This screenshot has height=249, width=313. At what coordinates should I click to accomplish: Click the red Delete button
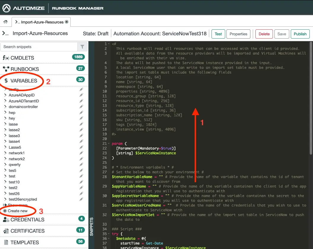tap(264, 34)
